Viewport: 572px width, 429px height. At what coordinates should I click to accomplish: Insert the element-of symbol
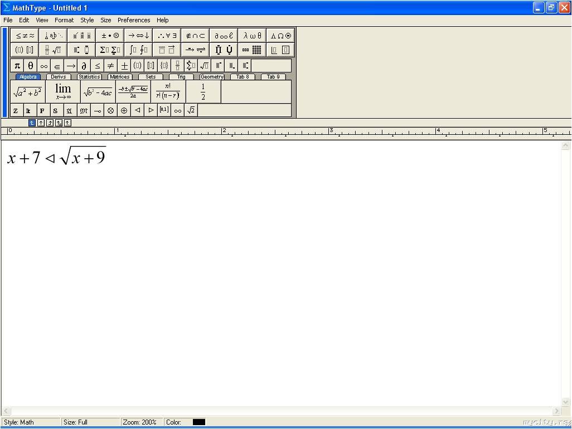(57, 66)
